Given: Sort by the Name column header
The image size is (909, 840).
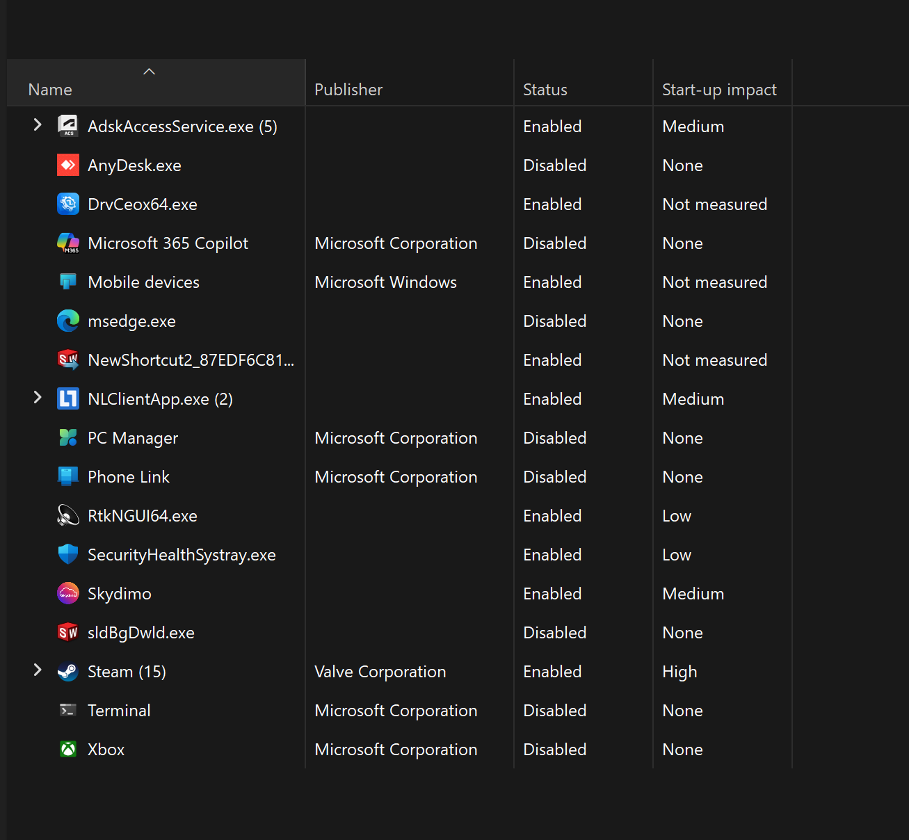Looking at the screenshot, I should click(50, 90).
